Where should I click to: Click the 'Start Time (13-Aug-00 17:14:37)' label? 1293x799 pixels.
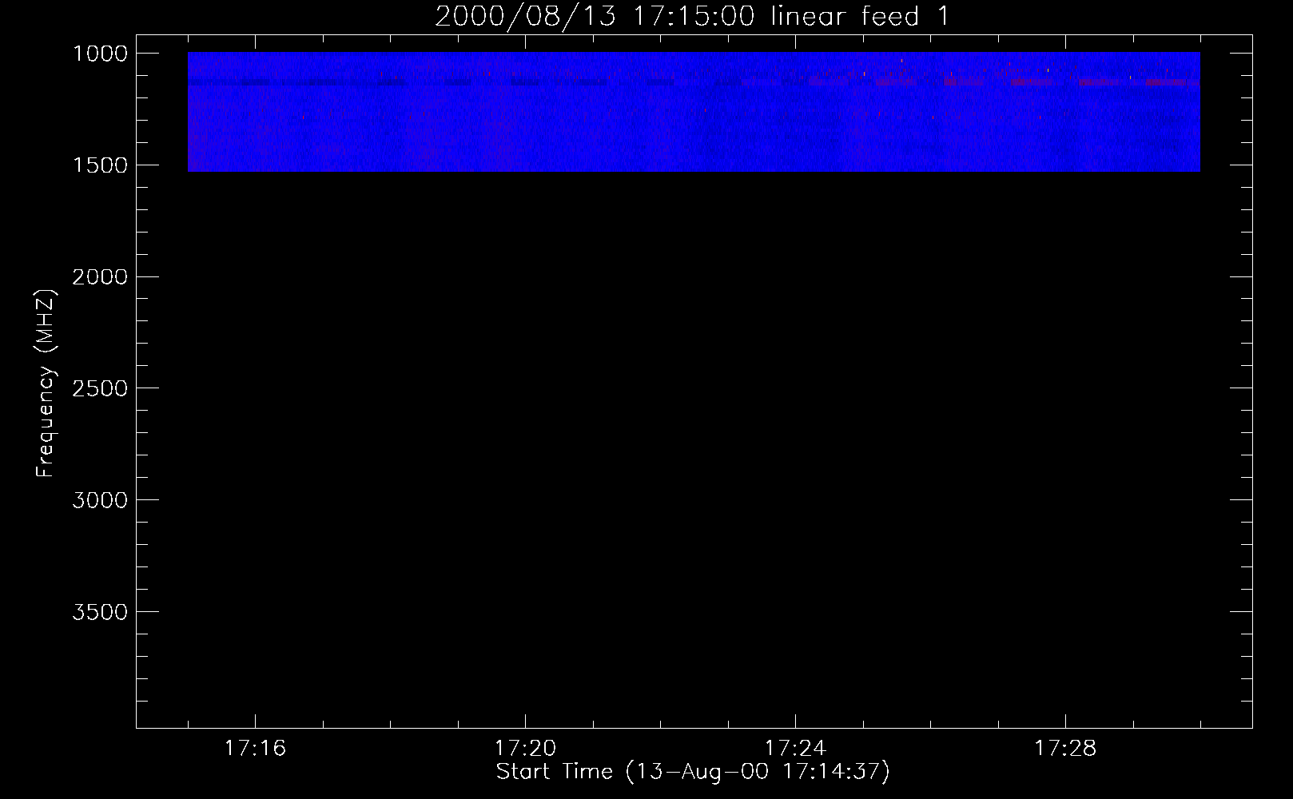[x=693, y=772]
